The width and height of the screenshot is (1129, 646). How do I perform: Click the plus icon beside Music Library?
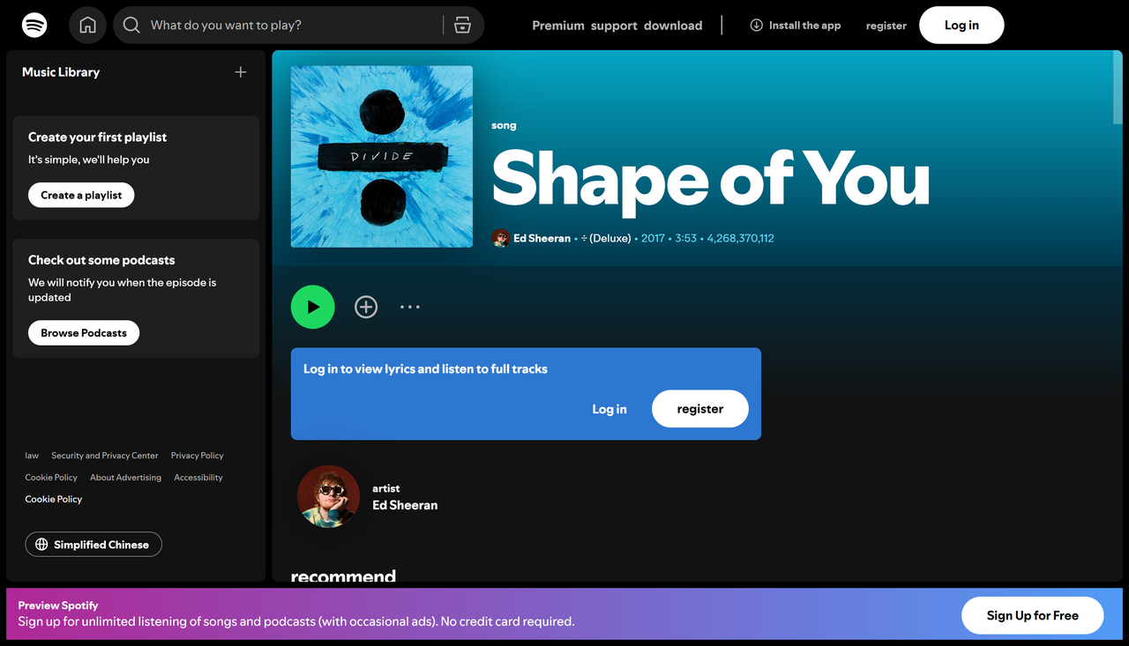(240, 72)
